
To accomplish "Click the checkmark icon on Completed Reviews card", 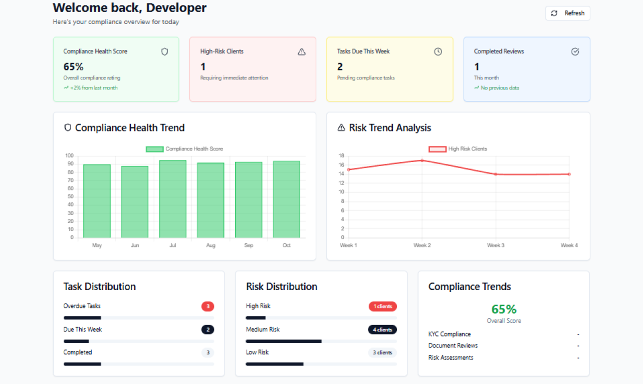I will click(x=575, y=51).
